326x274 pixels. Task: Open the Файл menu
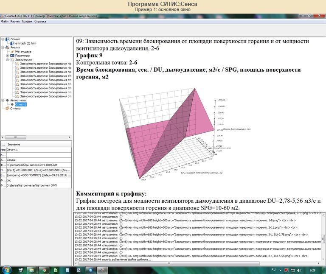coord(5,21)
